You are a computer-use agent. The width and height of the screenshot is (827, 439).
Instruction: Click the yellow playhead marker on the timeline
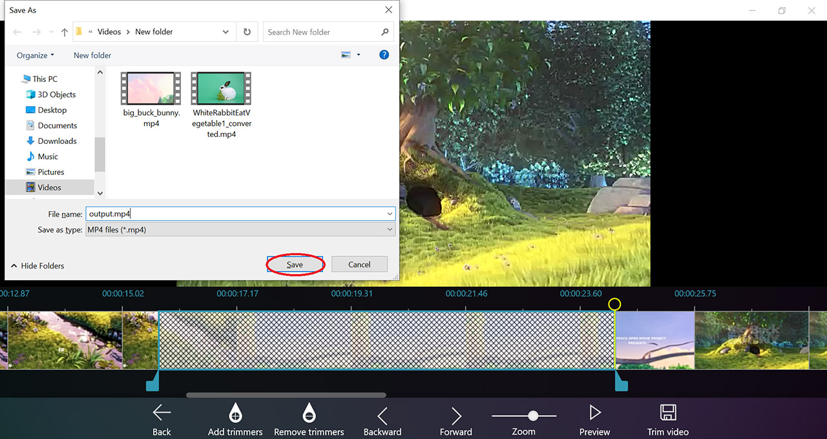coord(614,303)
